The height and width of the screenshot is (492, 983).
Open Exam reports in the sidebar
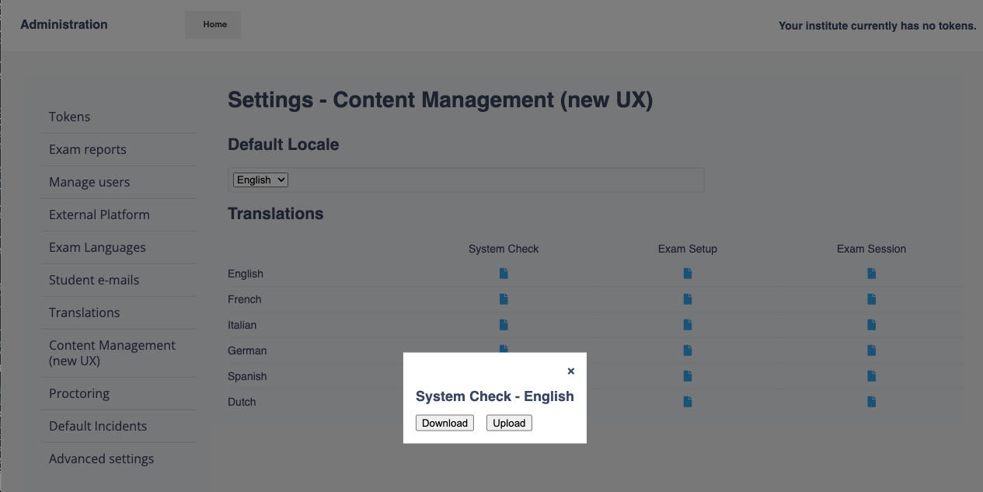[x=87, y=149]
